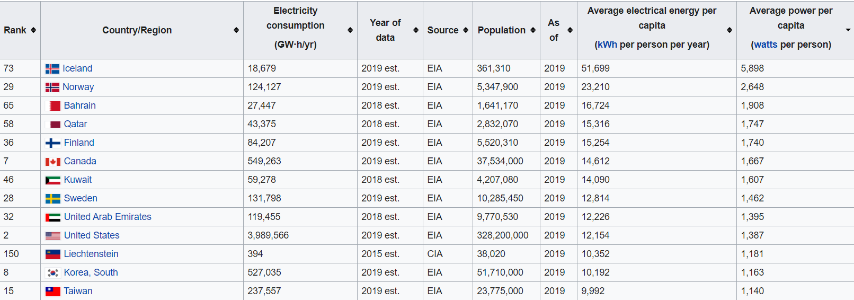Click the Norway flag icon
The image size is (854, 300).
(52, 87)
